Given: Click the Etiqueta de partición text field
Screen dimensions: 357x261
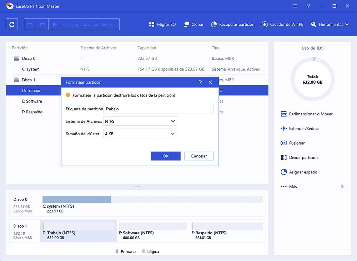Looking at the screenshot, I should coord(159,109).
